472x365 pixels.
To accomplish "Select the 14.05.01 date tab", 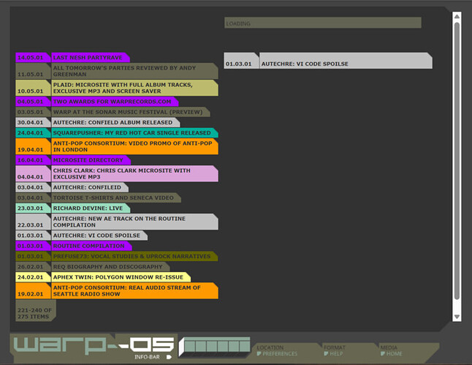I will [x=33, y=58].
